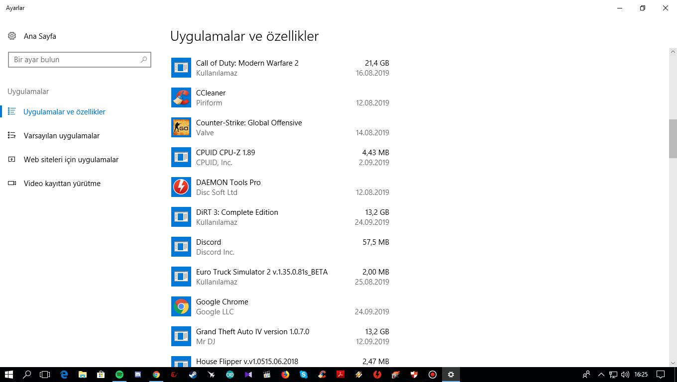Image resolution: width=677 pixels, height=382 pixels.
Task: Open the Windows Start menu
Action: coord(8,375)
